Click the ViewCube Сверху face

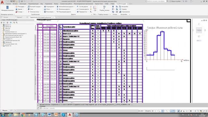click(199, 30)
